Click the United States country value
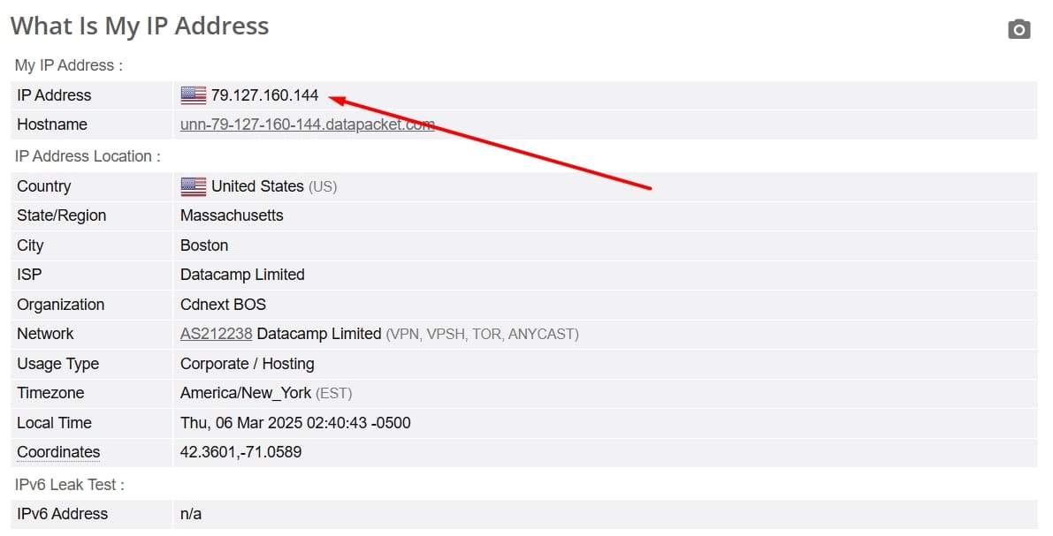This screenshot has height=536, width=1053. point(257,186)
